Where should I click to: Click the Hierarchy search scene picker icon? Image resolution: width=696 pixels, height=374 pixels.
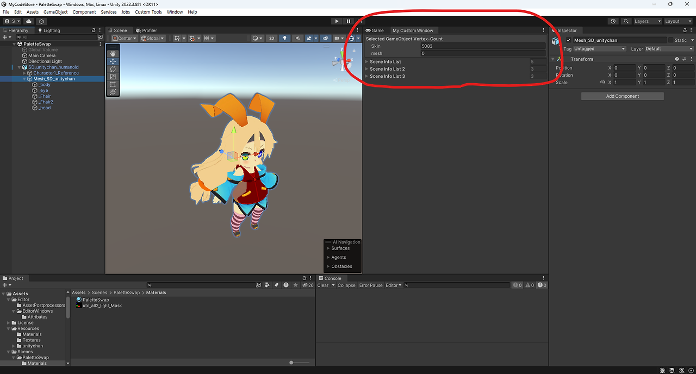pyautogui.click(x=100, y=38)
